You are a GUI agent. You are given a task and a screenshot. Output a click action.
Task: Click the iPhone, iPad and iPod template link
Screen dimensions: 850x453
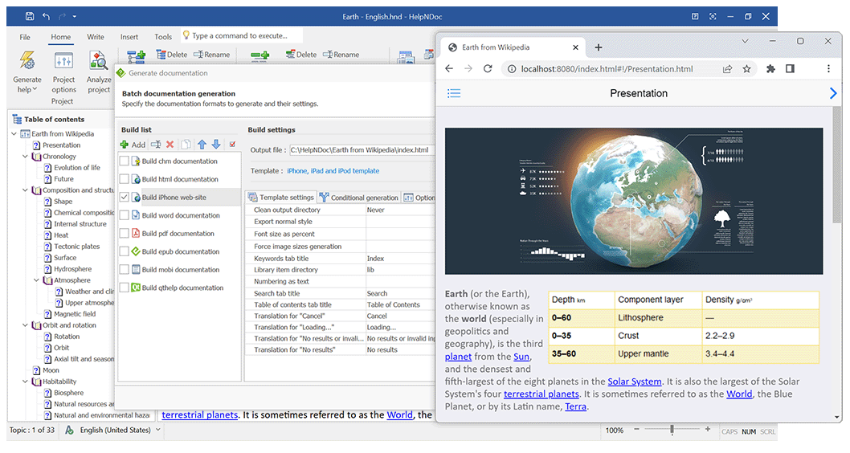333,171
